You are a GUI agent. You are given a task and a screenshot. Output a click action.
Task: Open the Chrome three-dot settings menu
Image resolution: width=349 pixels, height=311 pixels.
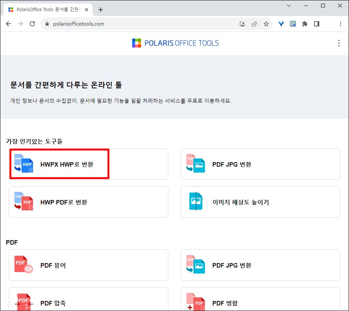(x=341, y=23)
